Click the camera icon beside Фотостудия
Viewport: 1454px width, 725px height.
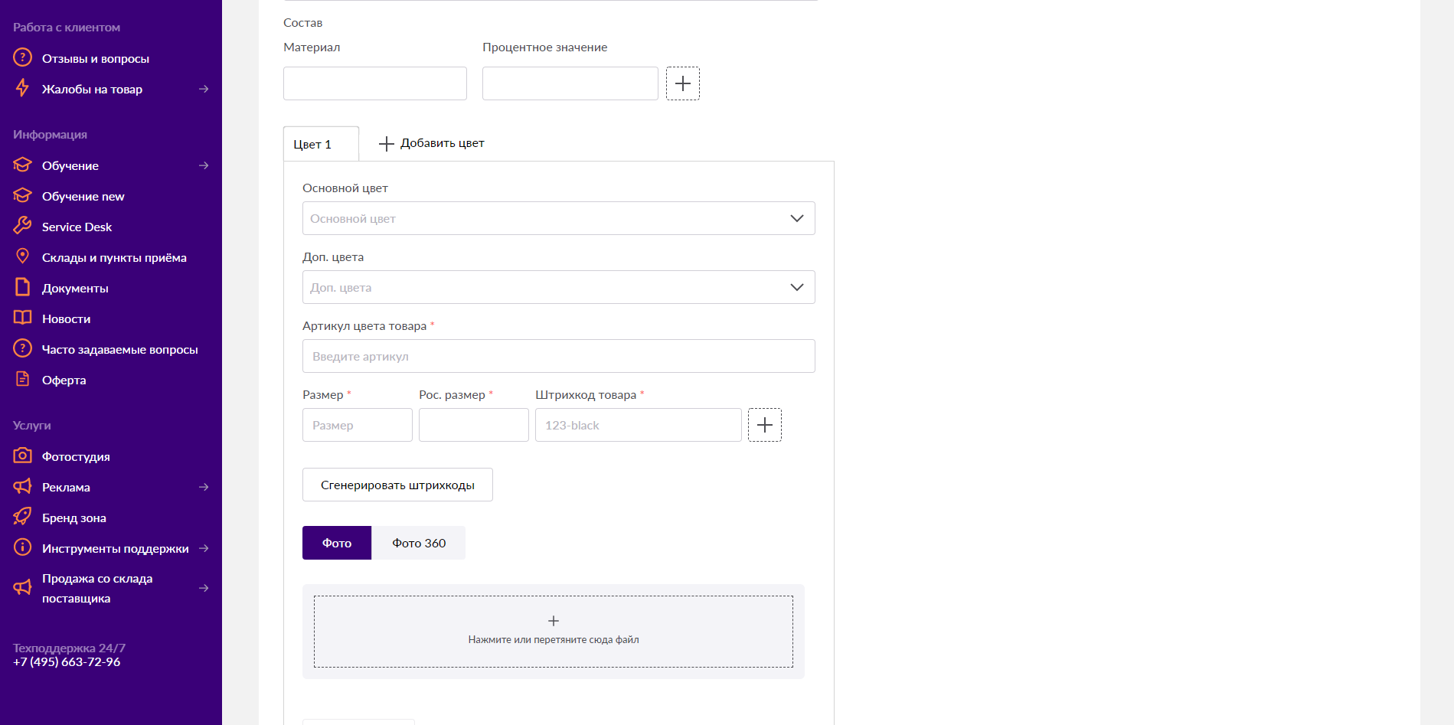[x=23, y=456]
